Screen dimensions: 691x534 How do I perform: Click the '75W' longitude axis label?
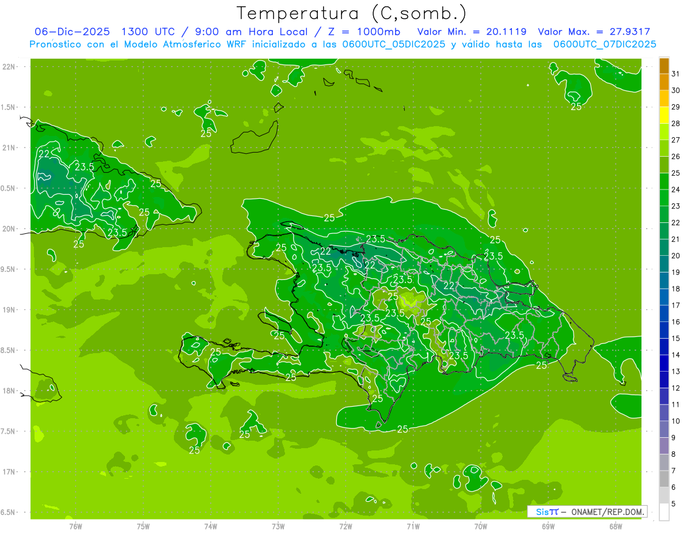tap(143, 526)
